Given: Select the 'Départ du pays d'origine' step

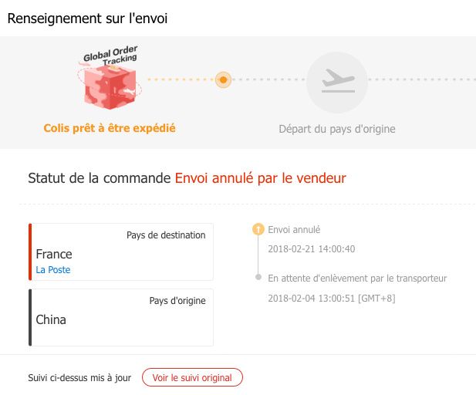Looking at the screenshot, I should 336,129.
